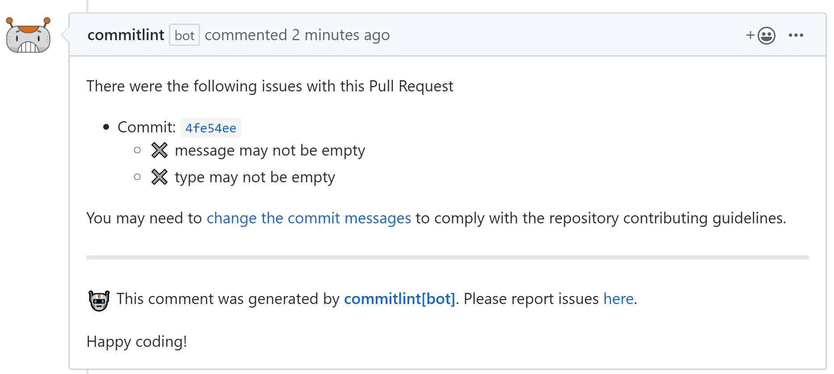This screenshot has width=834, height=374.
Task: Click the "type may not be empty" text
Action: [255, 177]
